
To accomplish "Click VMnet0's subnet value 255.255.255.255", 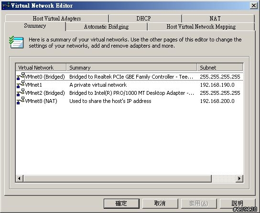I will tap(220, 77).
